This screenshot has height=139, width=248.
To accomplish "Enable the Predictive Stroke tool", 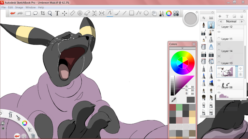I will click(117, 13).
